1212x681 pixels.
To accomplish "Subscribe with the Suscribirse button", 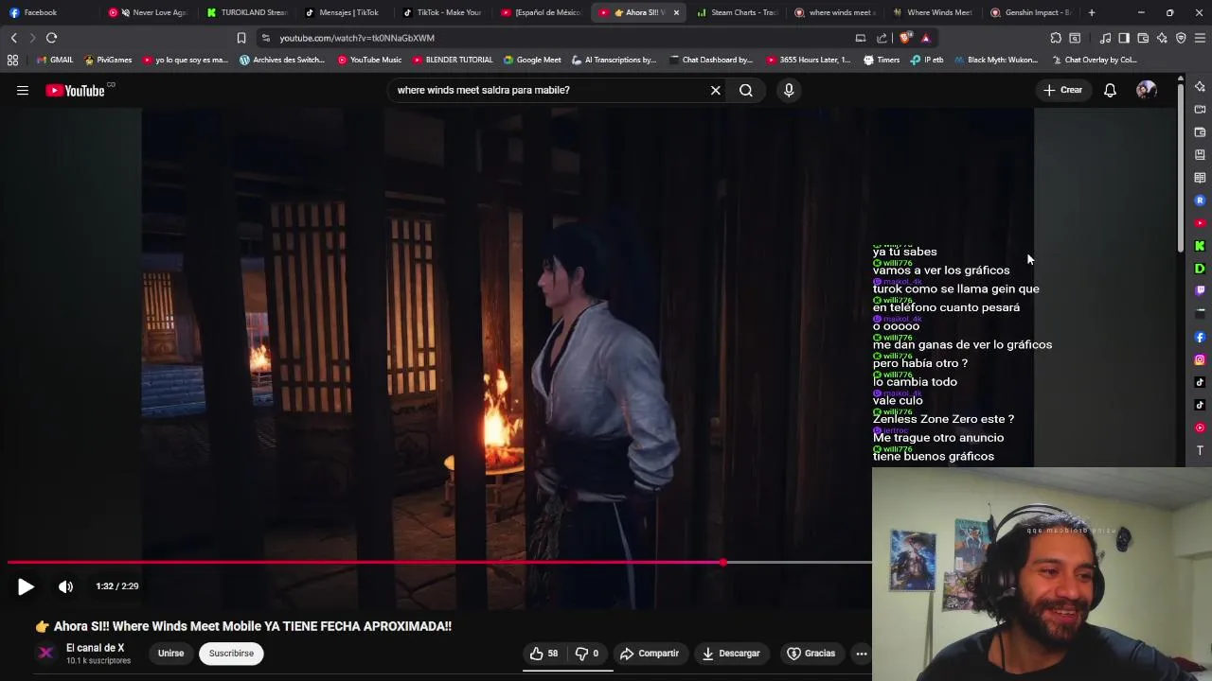I will pyautogui.click(x=231, y=654).
